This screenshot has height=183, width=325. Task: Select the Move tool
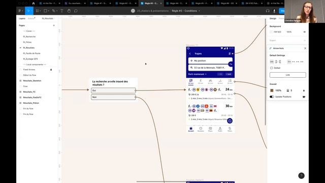29,11
